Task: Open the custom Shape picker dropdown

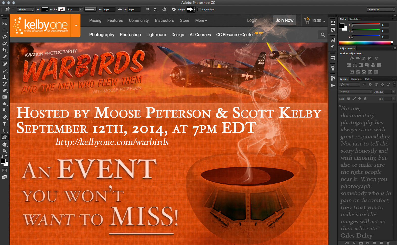Action: coord(194,10)
